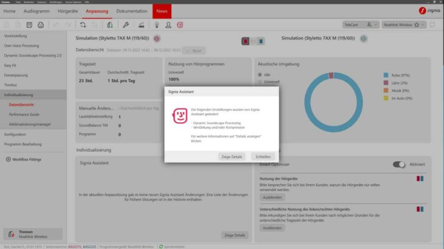Open 'Dynamic Soundscape Processing 2.0' in the sidebar
The image size is (444, 249).
33,55
